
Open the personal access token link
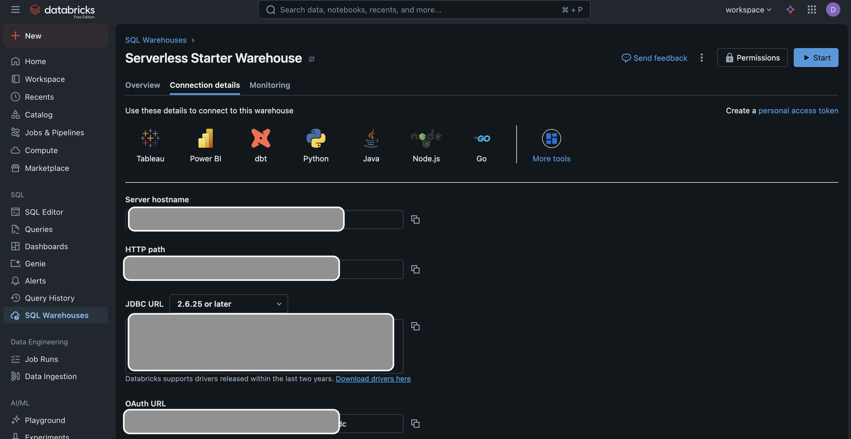tap(798, 110)
